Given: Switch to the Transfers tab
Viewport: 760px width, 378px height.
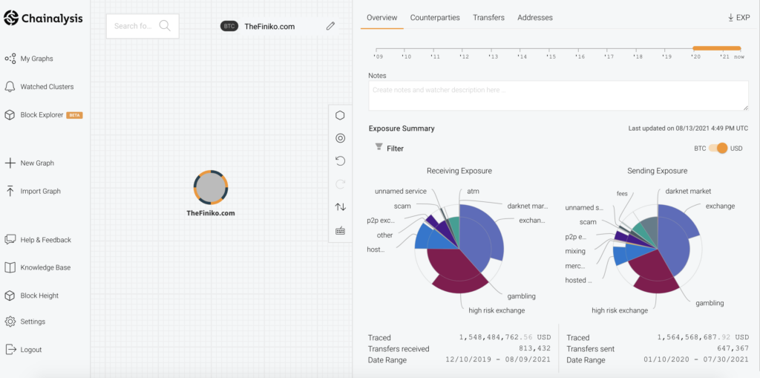Looking at the screenshot, I should (x=488, y=17).
